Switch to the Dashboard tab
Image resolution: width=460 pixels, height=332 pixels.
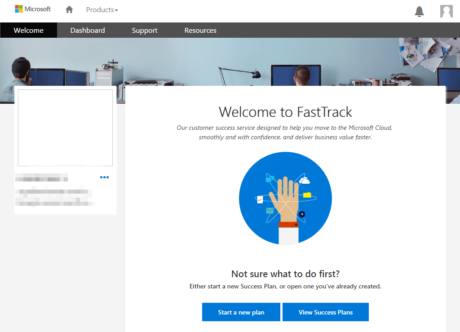click(x=88, y=30)
